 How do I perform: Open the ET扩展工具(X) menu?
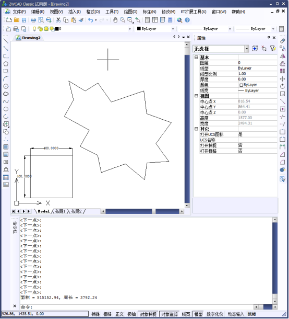tap(194, 12)
